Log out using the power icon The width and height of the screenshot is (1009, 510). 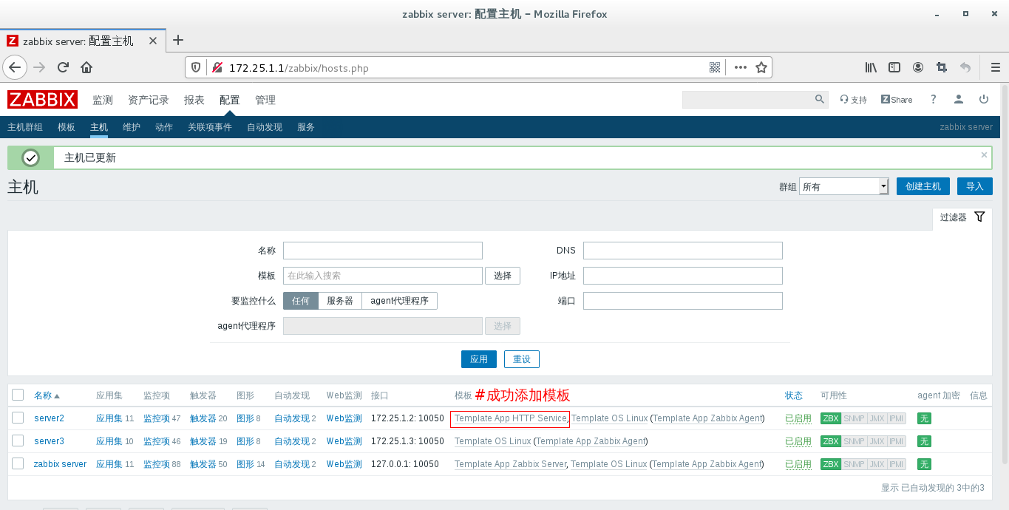click(x=984, y=100)
